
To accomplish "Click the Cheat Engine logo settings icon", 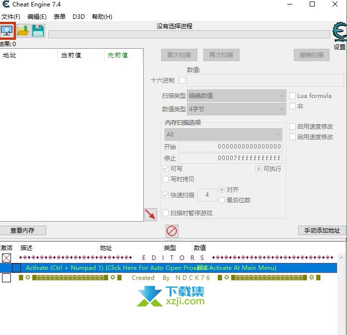I will [x=340, y=32].
